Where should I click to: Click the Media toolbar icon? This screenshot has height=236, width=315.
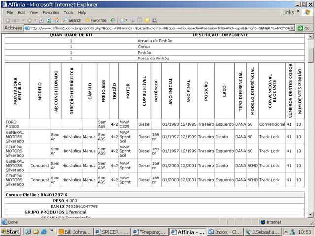point(113,20)
